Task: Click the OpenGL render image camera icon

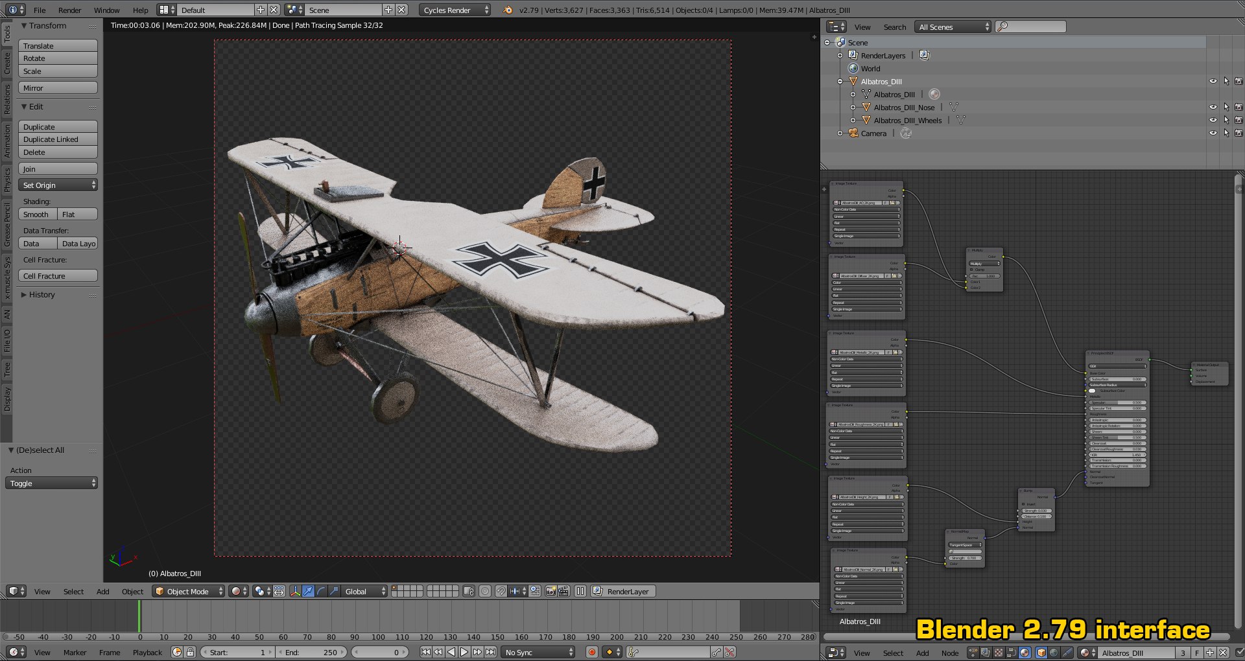Action: (551, 591)
